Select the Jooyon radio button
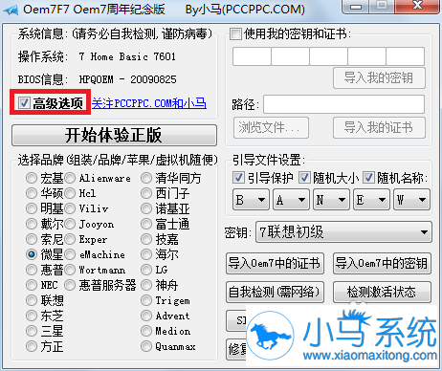Viewport: 442px width, 371px height. coord(70,224)
